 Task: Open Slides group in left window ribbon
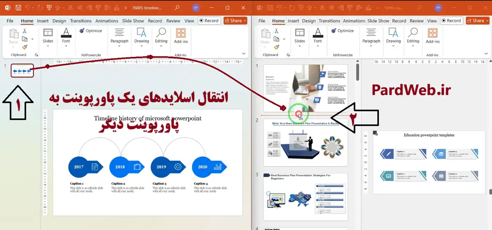(x=48, y=37)
